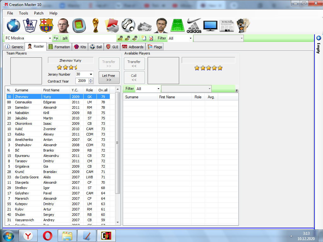Click the FC Barcelona crest icon
Viewport: 323px width, 242px height.
[46, 25]
